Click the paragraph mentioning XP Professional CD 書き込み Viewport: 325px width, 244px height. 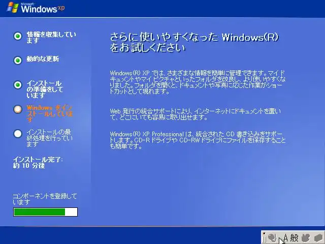click(x=198, y=140)
